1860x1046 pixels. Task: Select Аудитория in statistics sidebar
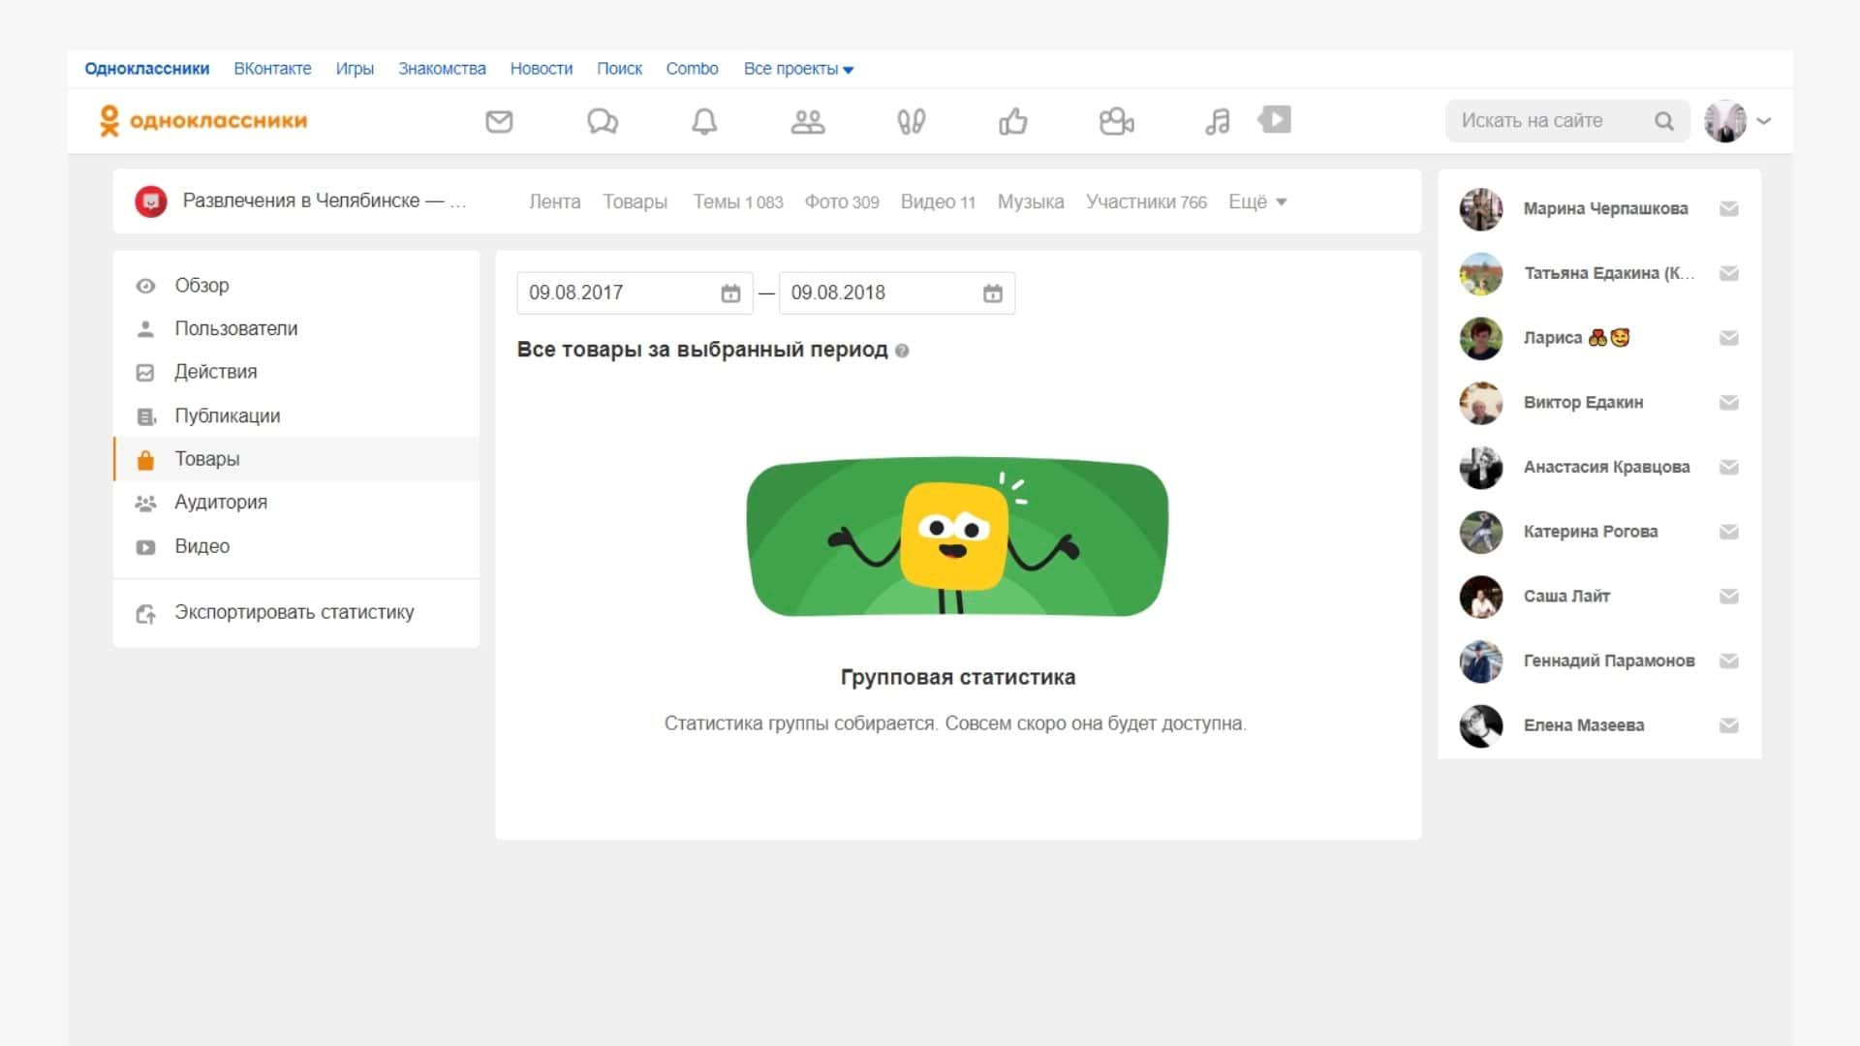(x=221, y=503)
